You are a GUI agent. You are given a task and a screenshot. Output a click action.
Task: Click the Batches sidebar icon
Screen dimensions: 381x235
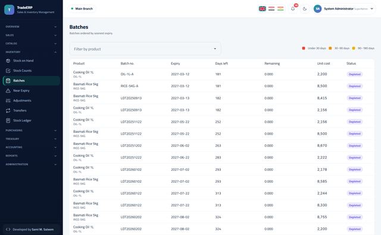coord(8,81)
